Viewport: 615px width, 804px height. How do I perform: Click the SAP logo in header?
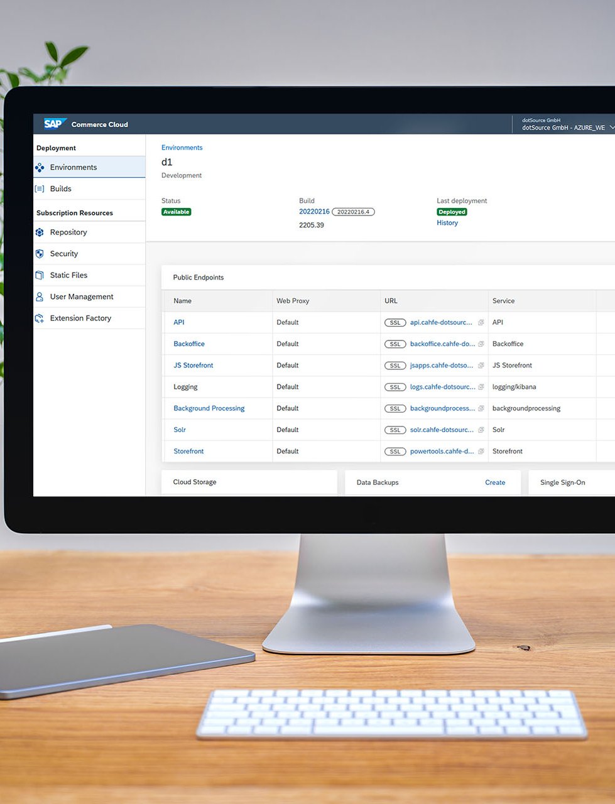click(x=54, y=124)
